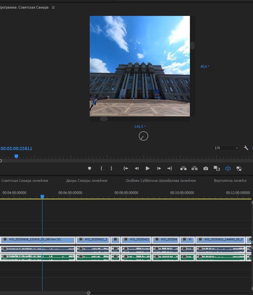
Task: Open the 1/4 playback resolution dropdown
Action: (x=226, y=148)
